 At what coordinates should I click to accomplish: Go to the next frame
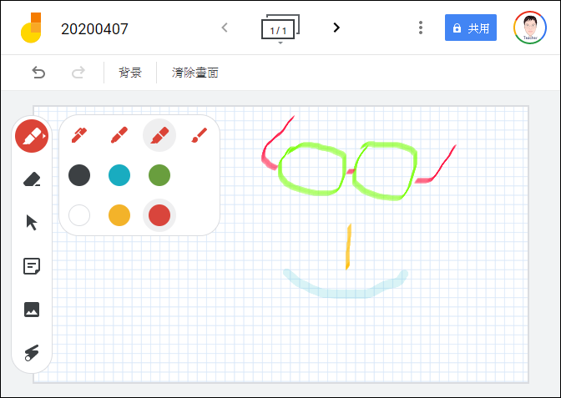[336, 28]
